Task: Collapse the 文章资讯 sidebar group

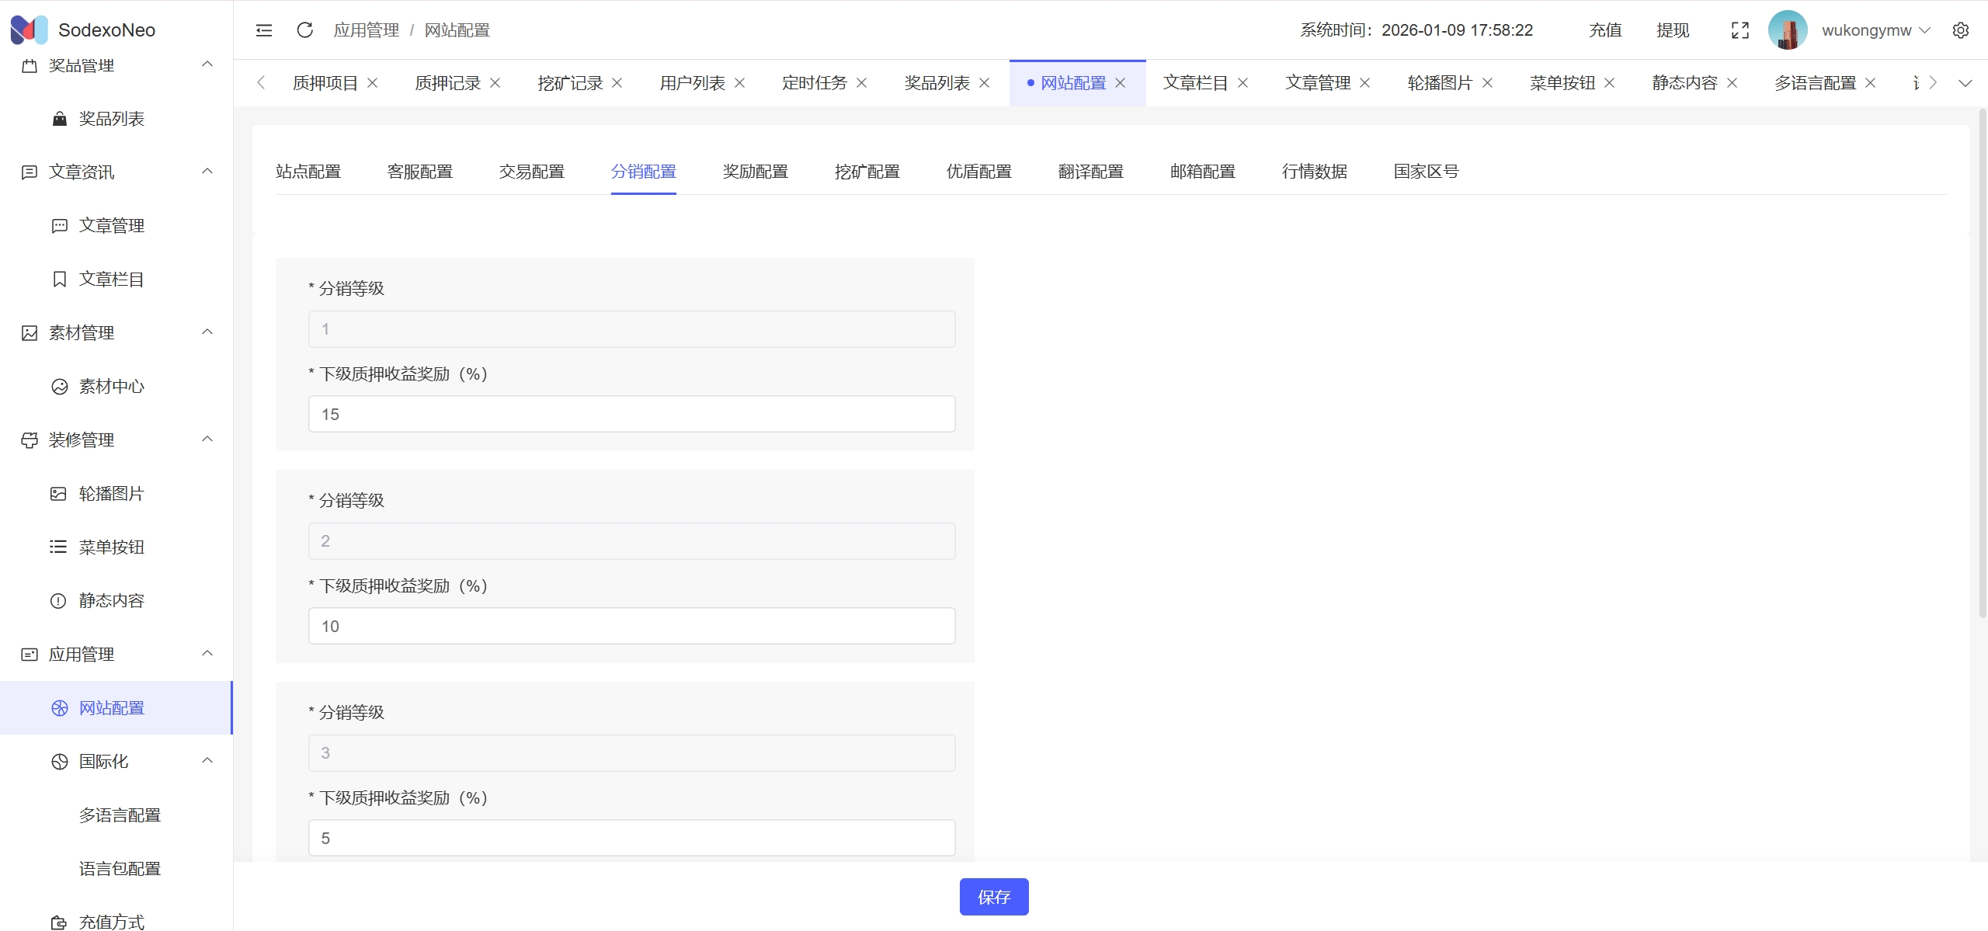Action: point(207,172)
